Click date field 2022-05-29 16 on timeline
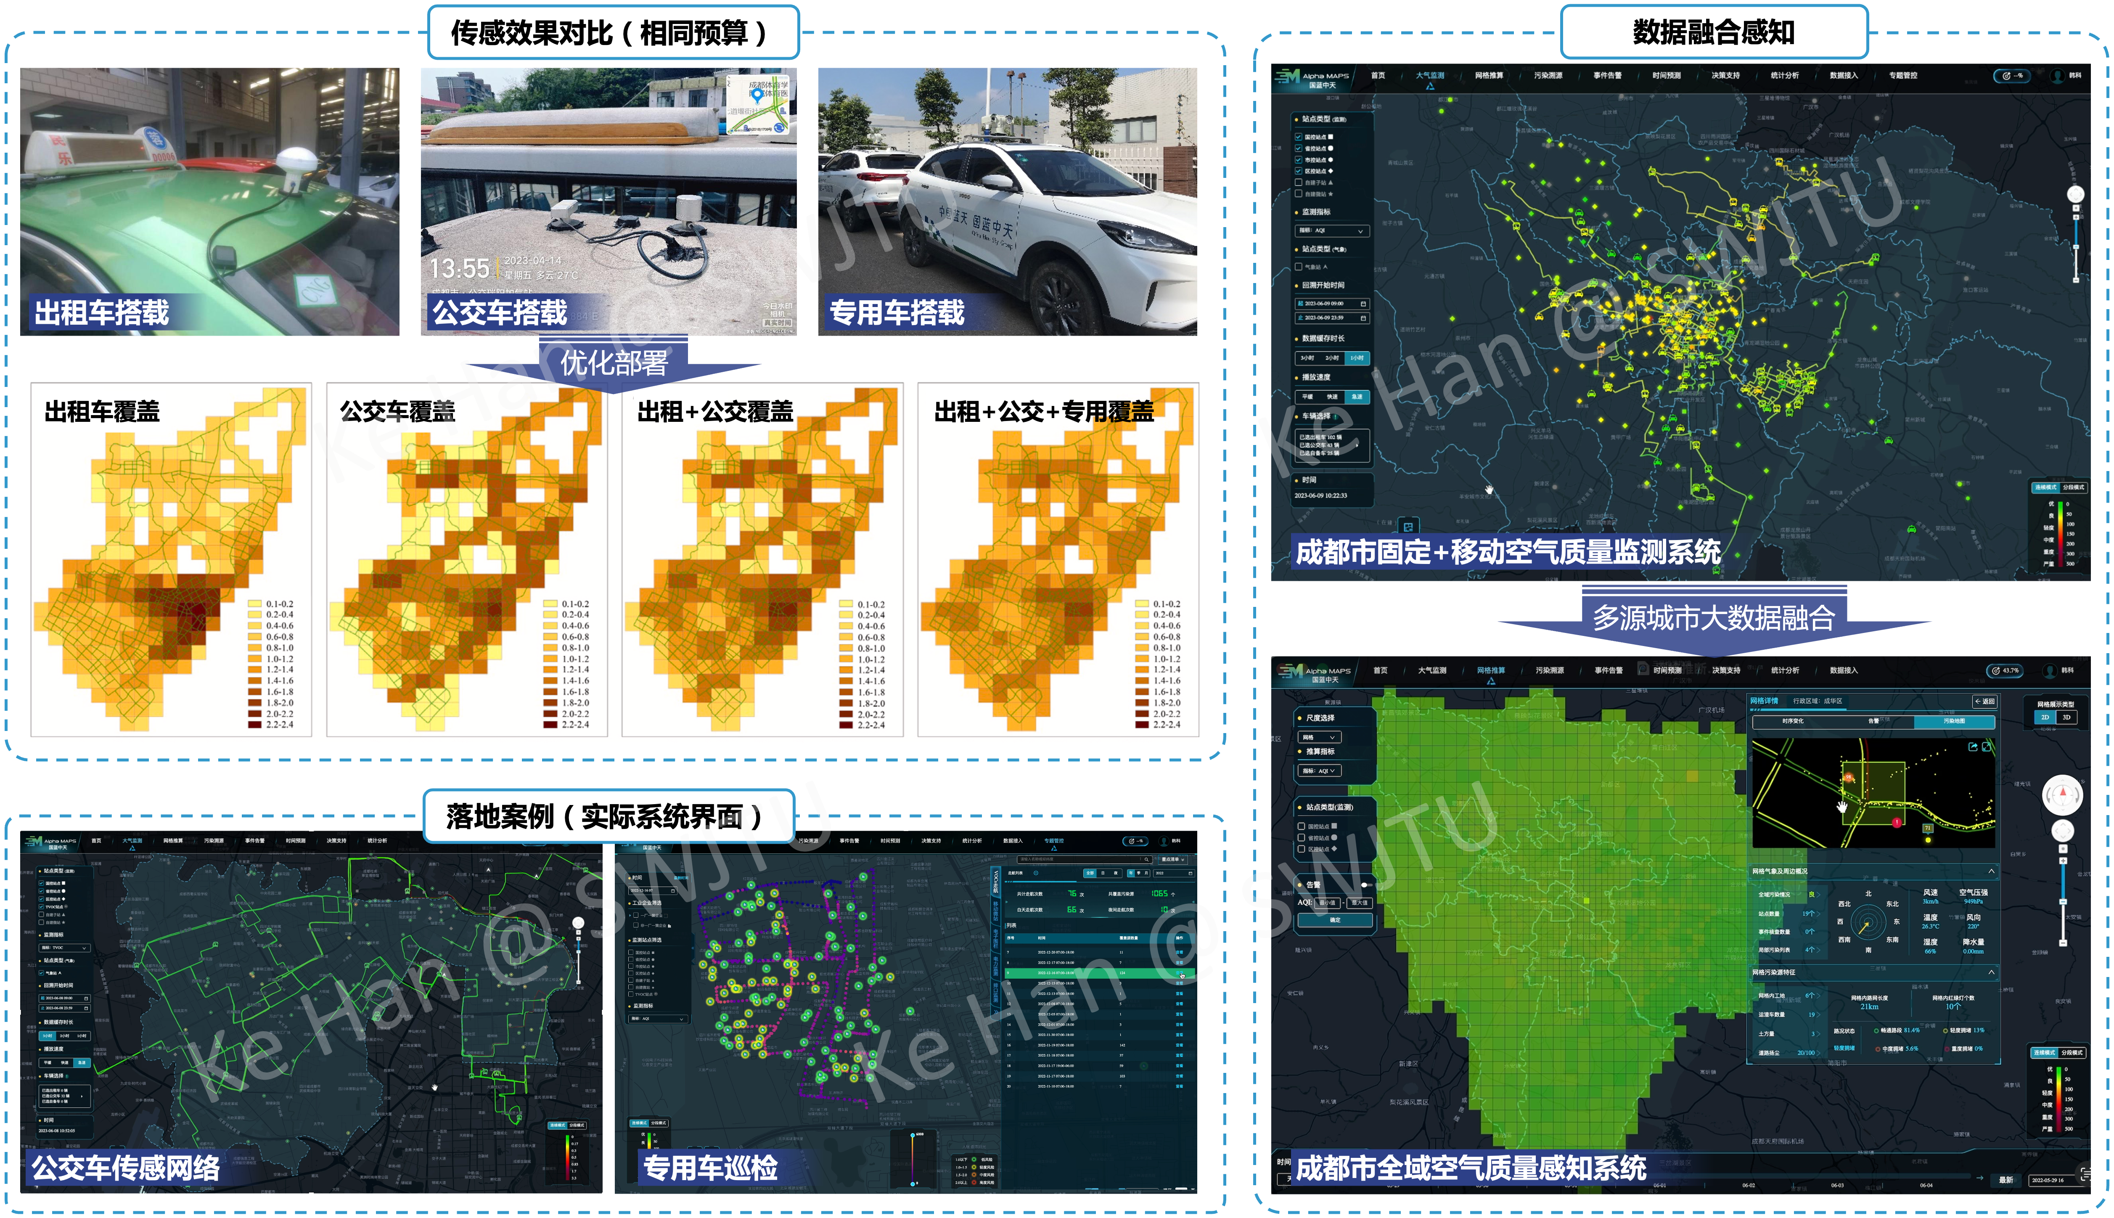Viewport: 2114px width, 1218px height. click(2060, 1181)
